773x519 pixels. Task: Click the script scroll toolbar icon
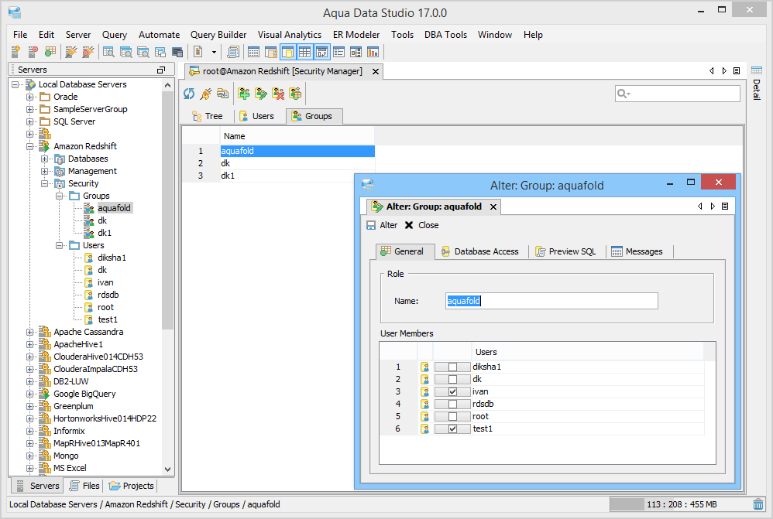click(x=233, y=52)
